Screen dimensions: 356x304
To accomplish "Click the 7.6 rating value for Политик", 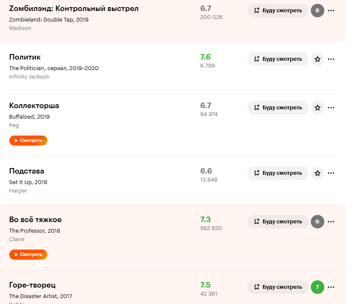I will tap(205, 57).
